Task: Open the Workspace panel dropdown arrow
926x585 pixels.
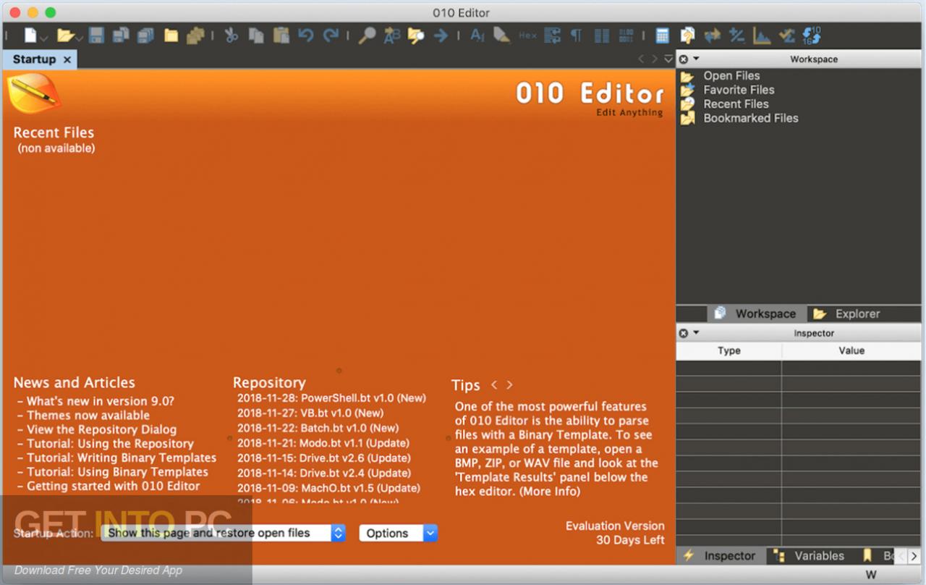Action: click(696, 59)
